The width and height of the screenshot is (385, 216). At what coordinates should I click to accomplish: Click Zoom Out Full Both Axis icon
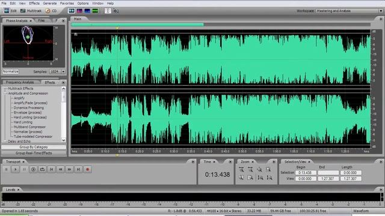[259, 169]
